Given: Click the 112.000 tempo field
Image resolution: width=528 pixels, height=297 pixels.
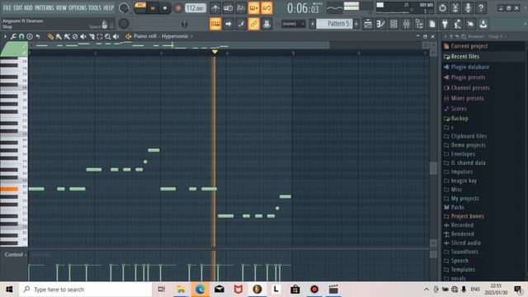Looking at the screenshot, I should click(196, 8).
